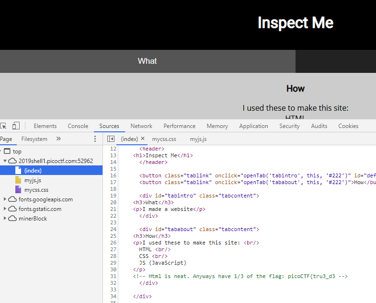Click the "I made a website" code line
376x303 pixels.
tap(169, 209)
